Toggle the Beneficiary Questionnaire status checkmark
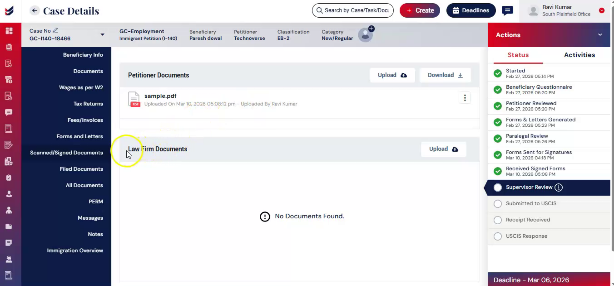The width and height of the screenshot is (614, 286). click(x=498, y=90)
